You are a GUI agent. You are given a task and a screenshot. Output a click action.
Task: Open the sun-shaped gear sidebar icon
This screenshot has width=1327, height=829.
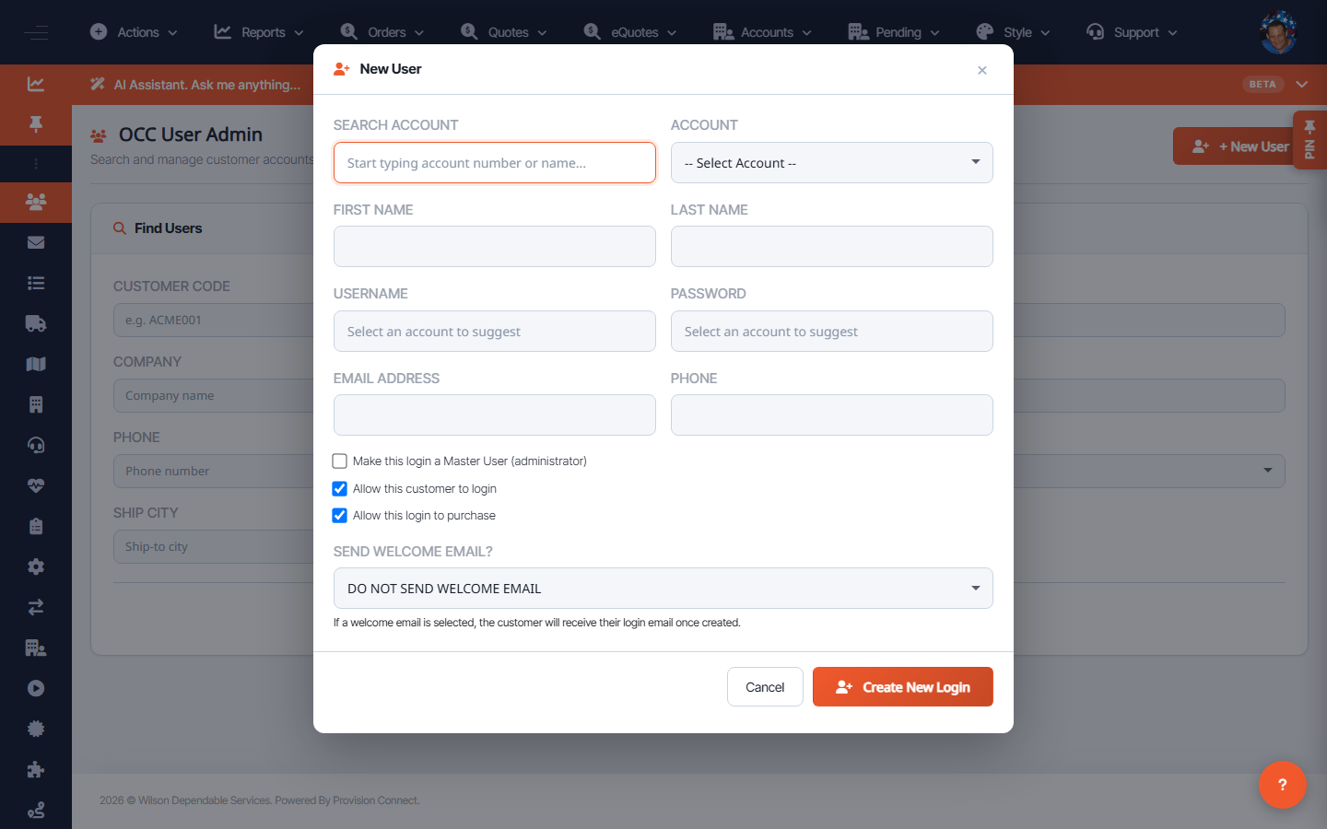click(x=36, y=729)
